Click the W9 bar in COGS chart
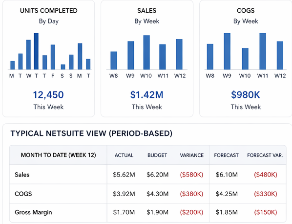The image size is (292, 224). [x=227, y=51]
